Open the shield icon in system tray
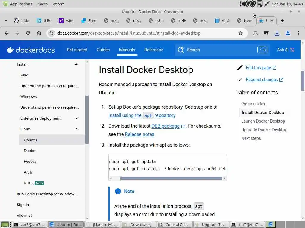 pyautogui.click(x=253, y=4)
